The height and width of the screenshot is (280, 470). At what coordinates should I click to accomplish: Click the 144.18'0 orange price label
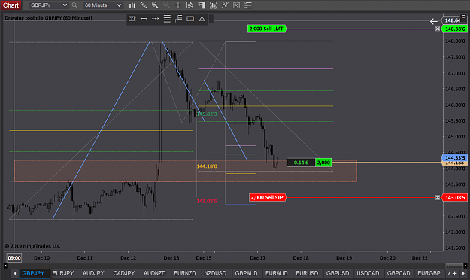207,166
